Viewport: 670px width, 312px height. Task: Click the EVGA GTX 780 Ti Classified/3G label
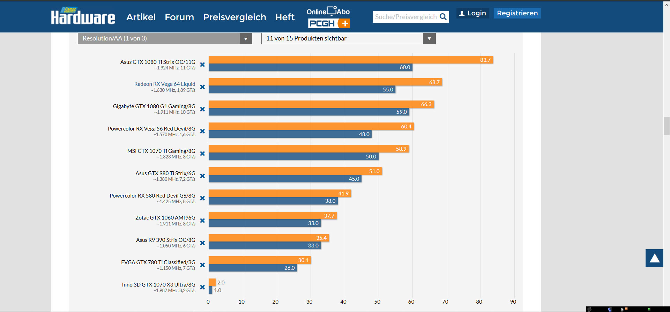coord(158,262)
